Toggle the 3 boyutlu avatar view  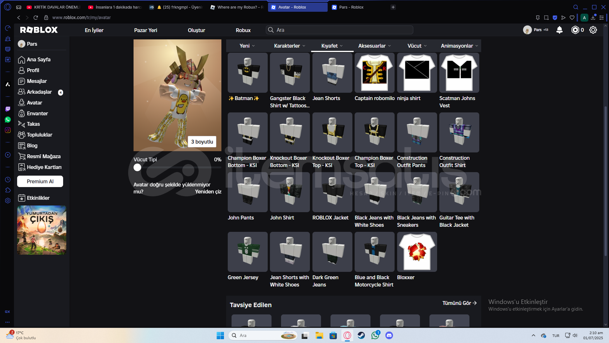coord(202,142)
